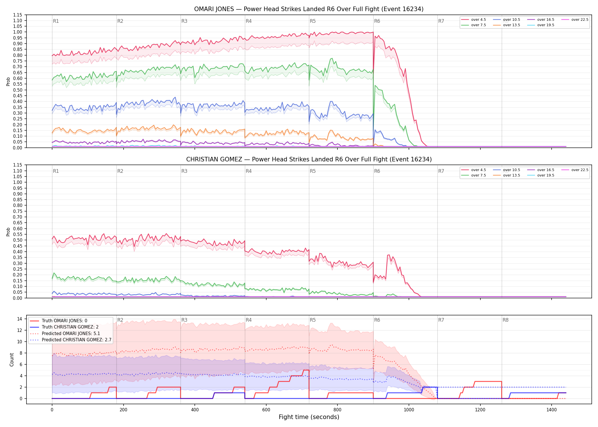Viewport: 598px width, 427px height.
Task: Click the R2 round label in the Omari Jones chart
Action: point(120,21)
